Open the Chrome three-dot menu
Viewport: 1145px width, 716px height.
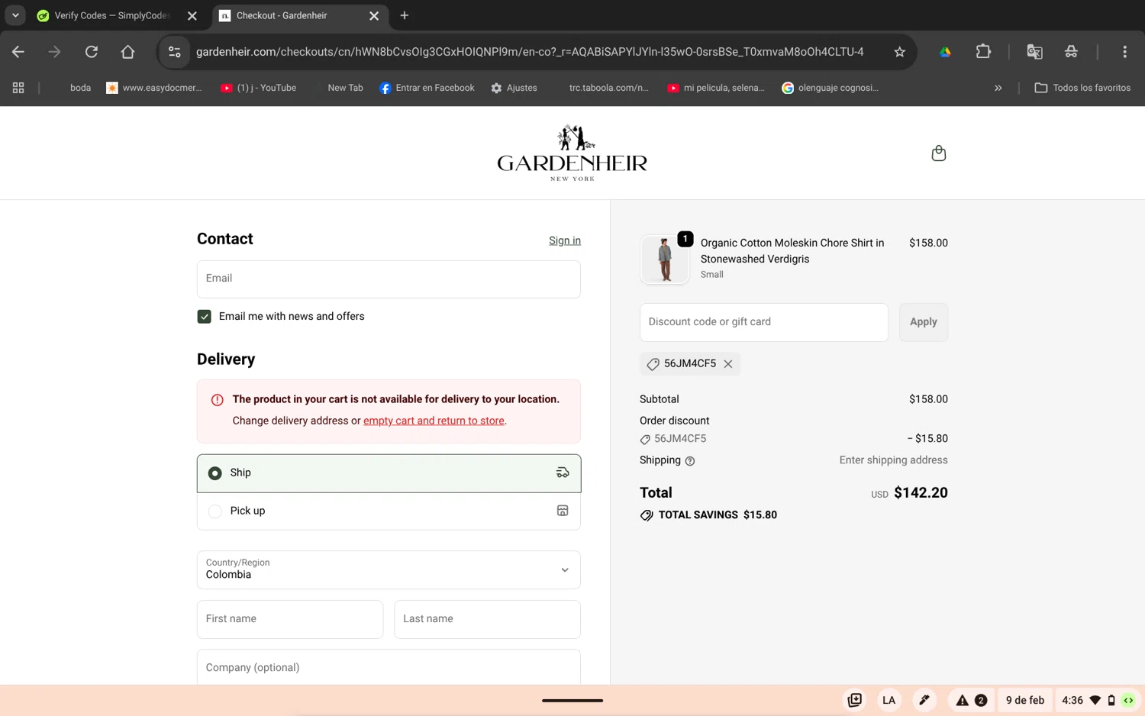[x=1124, y=52]
